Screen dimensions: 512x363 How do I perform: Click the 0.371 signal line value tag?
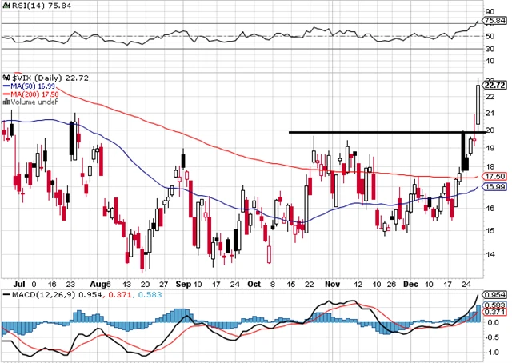(495, 313)
